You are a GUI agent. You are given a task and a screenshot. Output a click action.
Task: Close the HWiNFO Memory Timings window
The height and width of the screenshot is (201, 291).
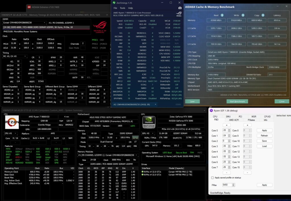tap(107, 15)
